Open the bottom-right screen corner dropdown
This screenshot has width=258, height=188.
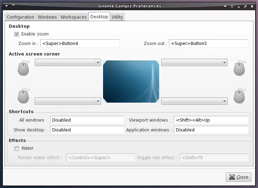(194, 101)
